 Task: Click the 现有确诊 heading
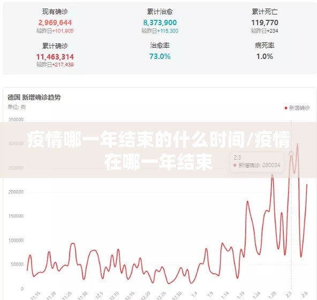point(55,12)
